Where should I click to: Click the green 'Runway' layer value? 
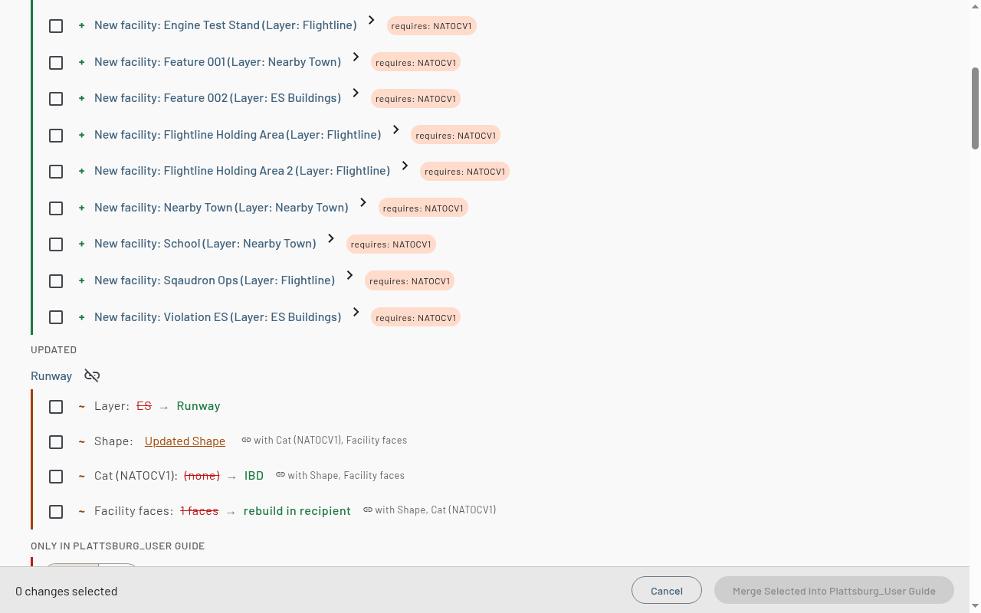[x=198, y=406]
